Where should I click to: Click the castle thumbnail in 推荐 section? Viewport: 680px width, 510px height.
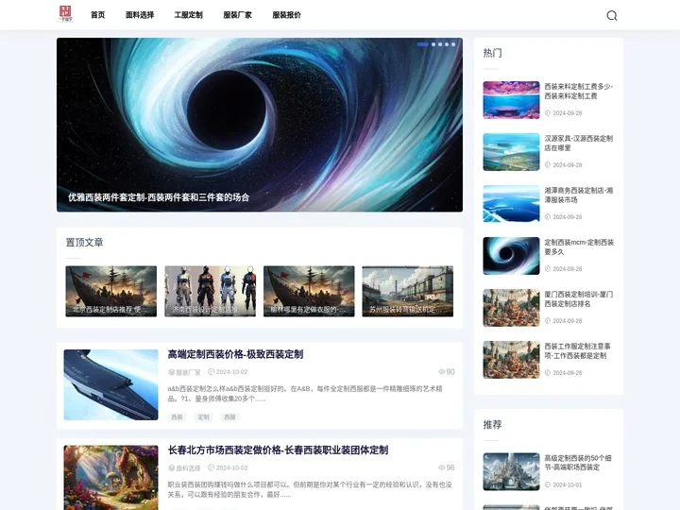pos(511,471)
